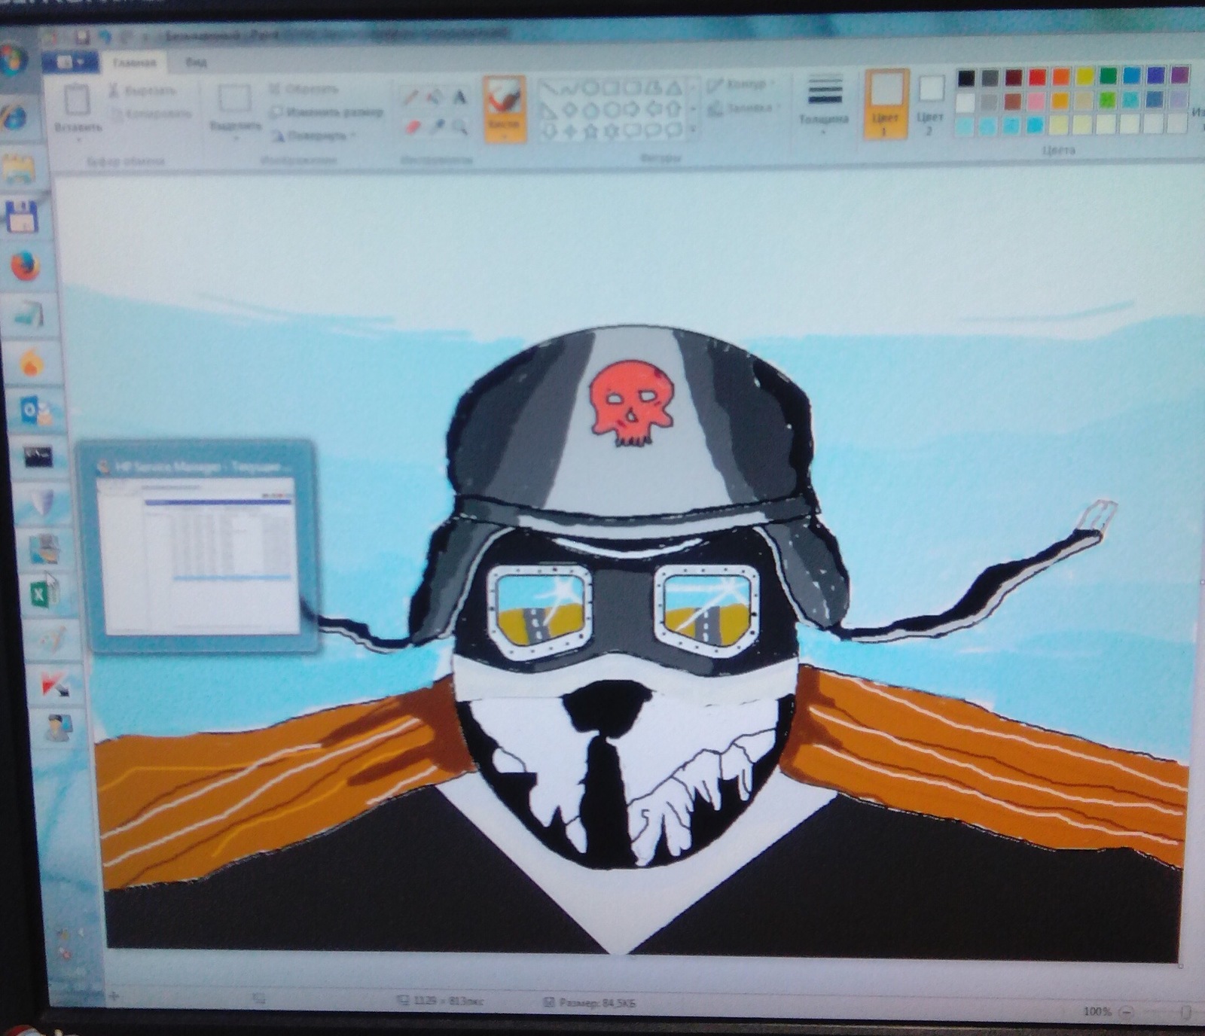
Task: Expand the Выделить selection dropdown
Action: coord(236,137)
